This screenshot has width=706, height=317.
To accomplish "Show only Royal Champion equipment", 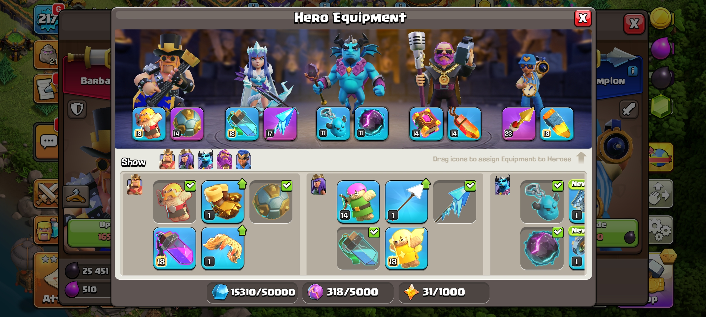I will coord(243,160).
